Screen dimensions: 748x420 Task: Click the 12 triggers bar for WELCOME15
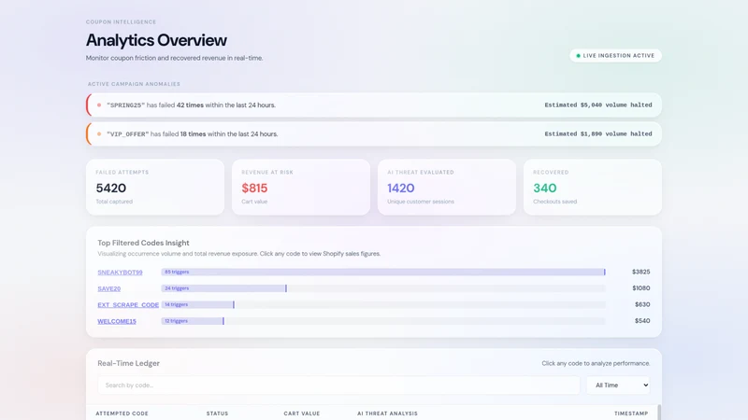coord(193,321)
